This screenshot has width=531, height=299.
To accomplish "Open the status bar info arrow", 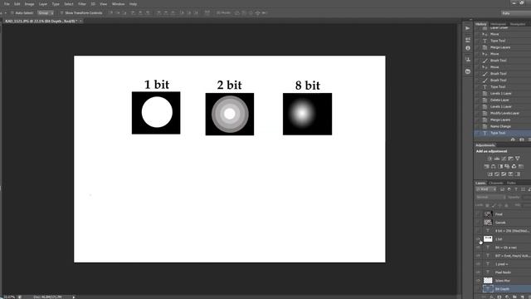I will [x=74, y=297].
